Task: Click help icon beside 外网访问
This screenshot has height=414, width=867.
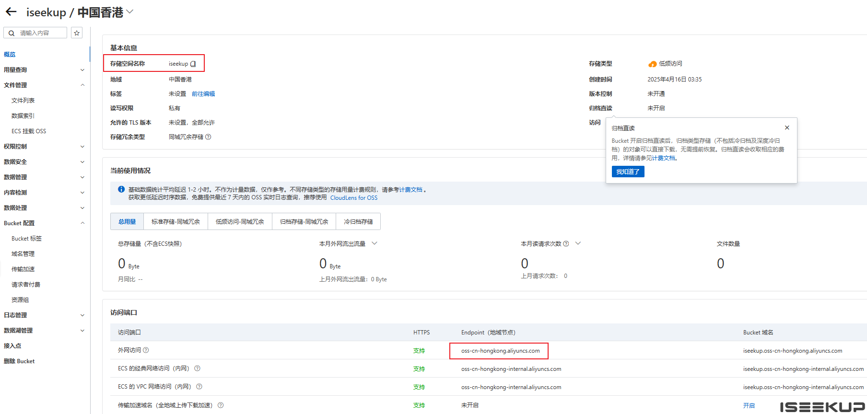Action: click(146, 350)
